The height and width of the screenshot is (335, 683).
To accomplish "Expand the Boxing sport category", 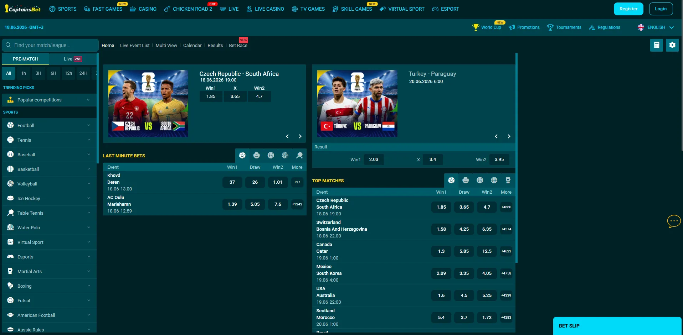I will pos(49,286).
